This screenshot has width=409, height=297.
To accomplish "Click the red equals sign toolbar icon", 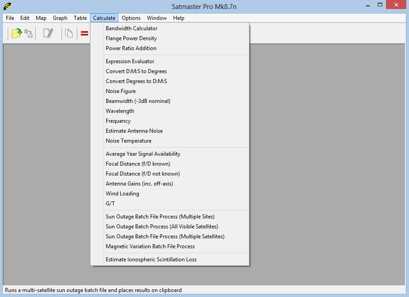I will 84,33.
